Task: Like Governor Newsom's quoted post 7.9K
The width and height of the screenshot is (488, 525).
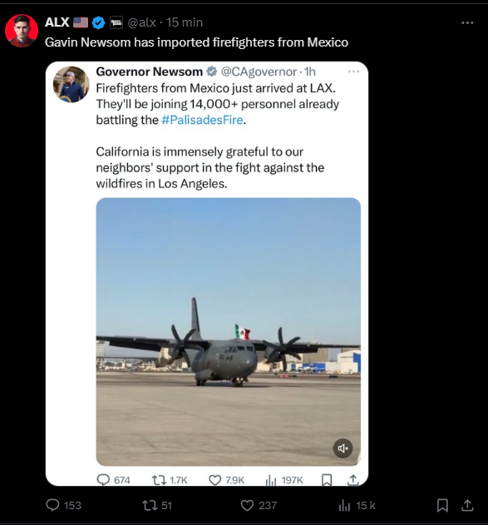Action: tap(215, 480)
